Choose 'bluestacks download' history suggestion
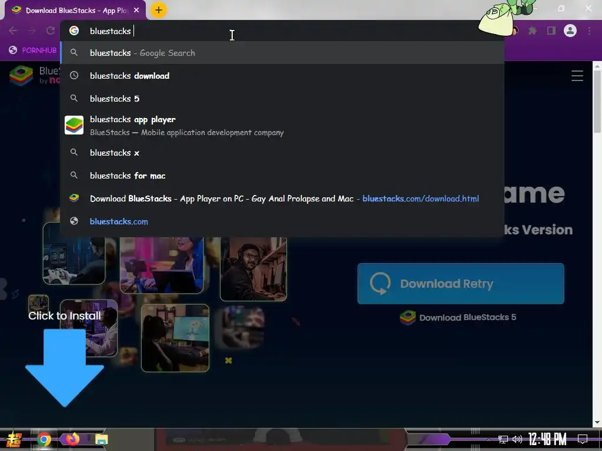Screen dimensions: 602x451 tap(282, 76)
